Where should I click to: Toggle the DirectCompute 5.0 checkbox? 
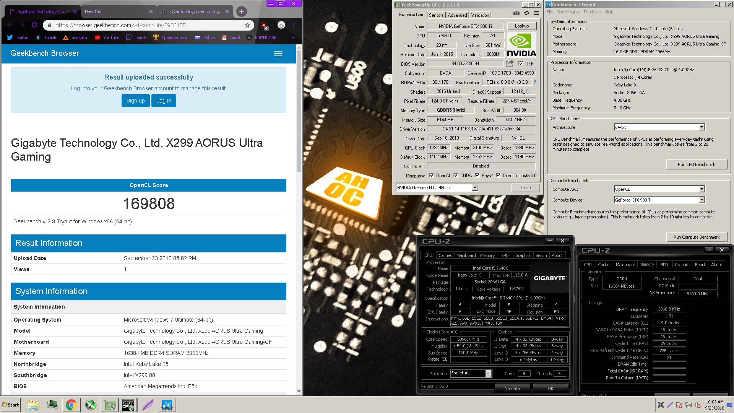(498, 176)
